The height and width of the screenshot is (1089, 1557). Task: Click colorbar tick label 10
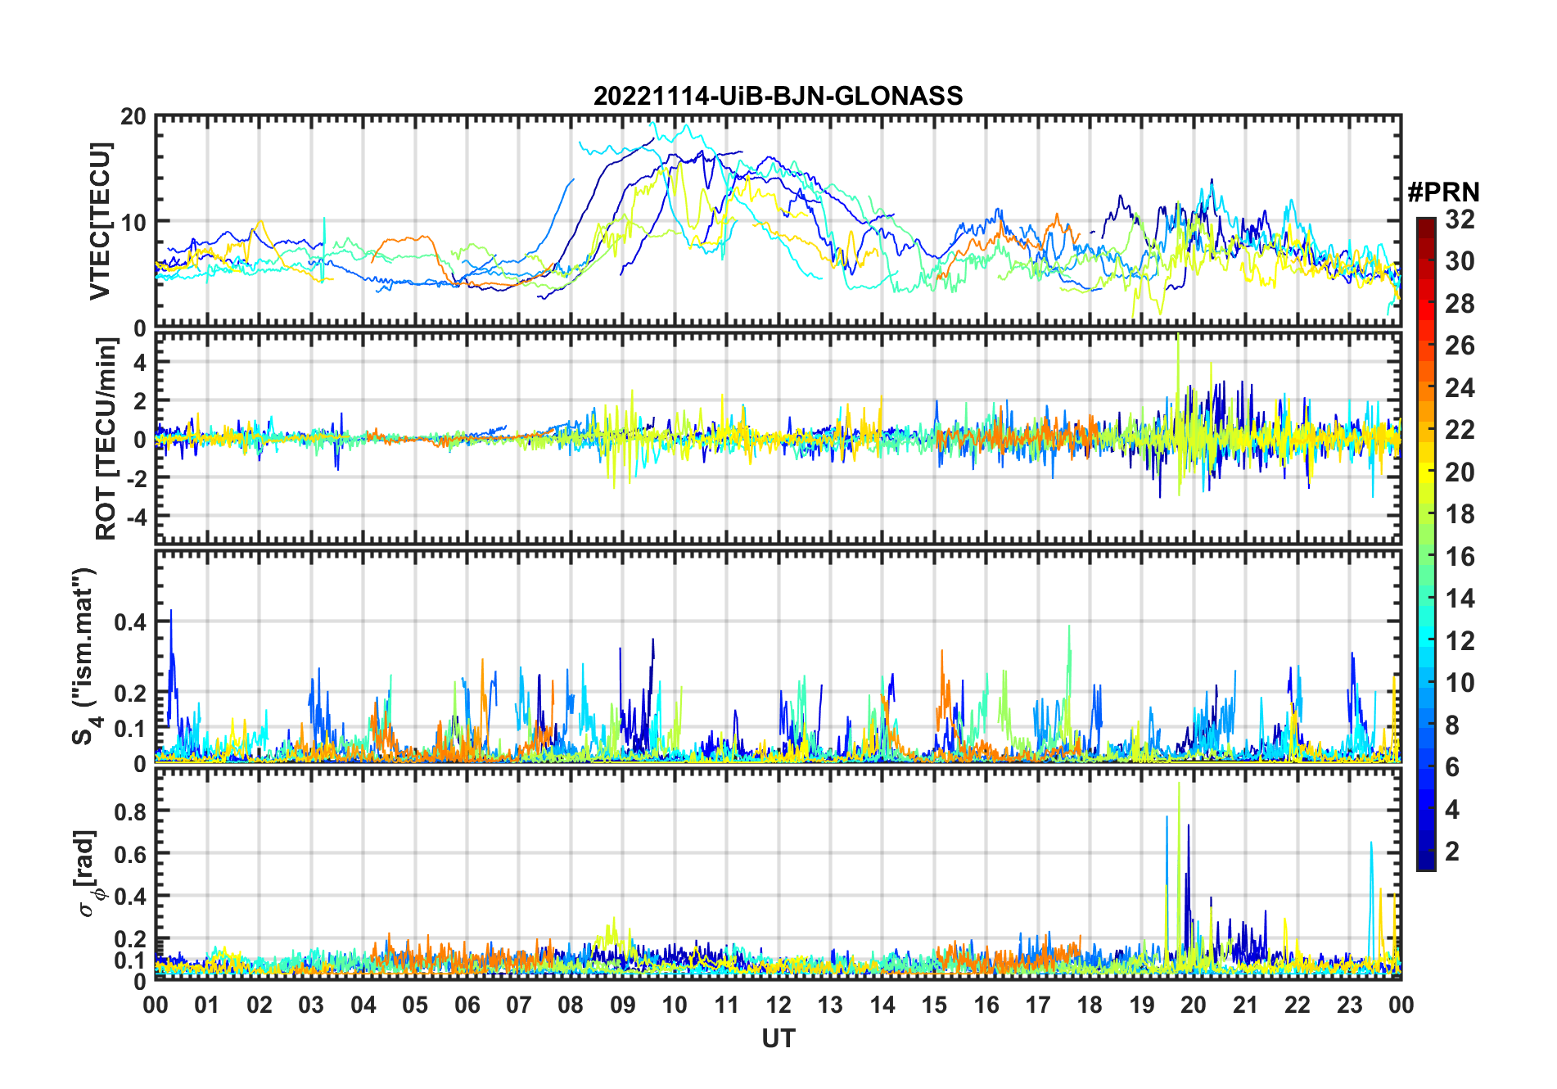click(x=1460, y=683)
